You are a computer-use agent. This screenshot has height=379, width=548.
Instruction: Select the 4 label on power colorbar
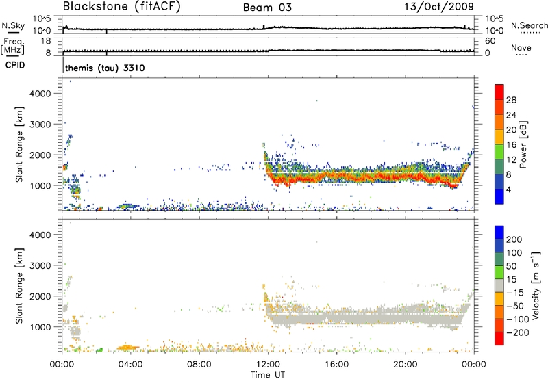click(508, 189)
